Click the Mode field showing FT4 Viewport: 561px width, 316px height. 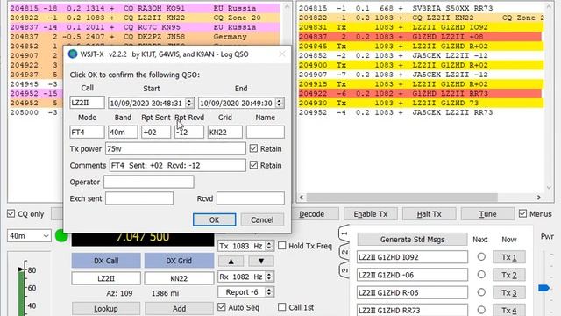pos(88,132)
